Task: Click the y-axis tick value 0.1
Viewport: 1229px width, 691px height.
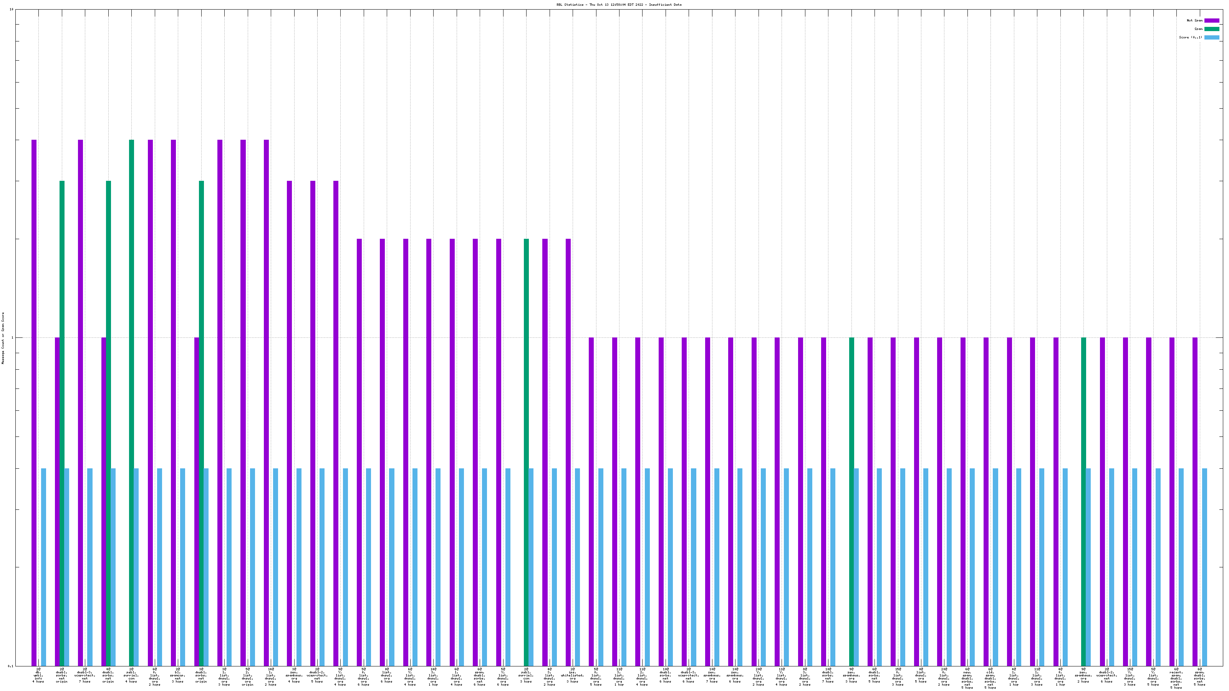Action: (10, 666)
